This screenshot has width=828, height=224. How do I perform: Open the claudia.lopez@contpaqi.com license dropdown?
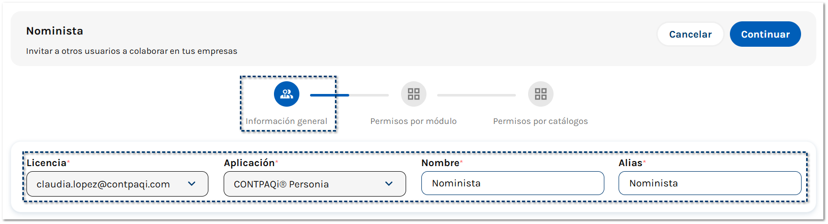click(117, 184)
